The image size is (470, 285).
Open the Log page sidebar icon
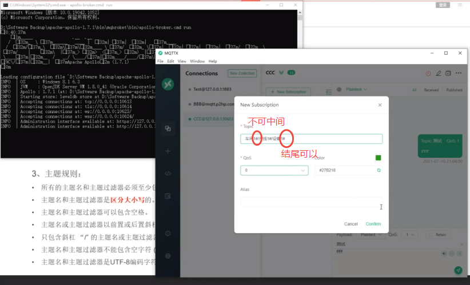coord(168,196)
